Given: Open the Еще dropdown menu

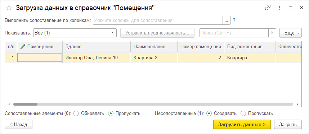Looking at the screenshot, I should [291, 33].
